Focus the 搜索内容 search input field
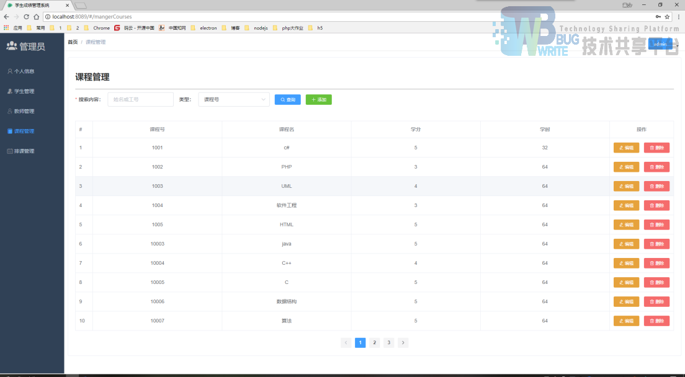The width and height of the screenshot is (685, 377). [x=141, y=99]
